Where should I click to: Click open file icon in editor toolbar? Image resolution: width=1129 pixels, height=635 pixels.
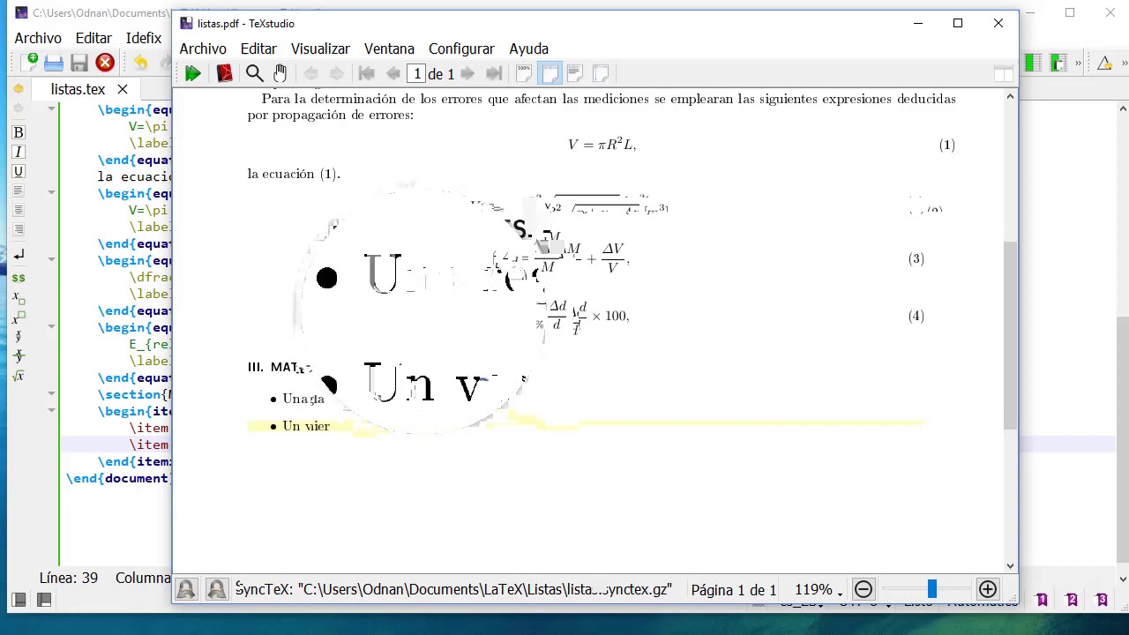(54, 63)
